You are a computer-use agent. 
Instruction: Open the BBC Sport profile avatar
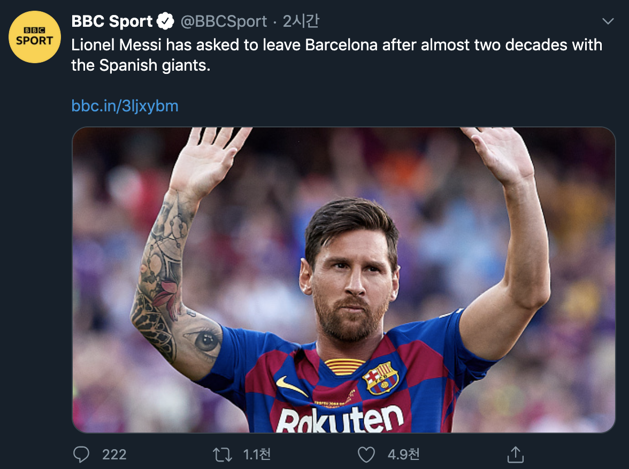[34, 37]
